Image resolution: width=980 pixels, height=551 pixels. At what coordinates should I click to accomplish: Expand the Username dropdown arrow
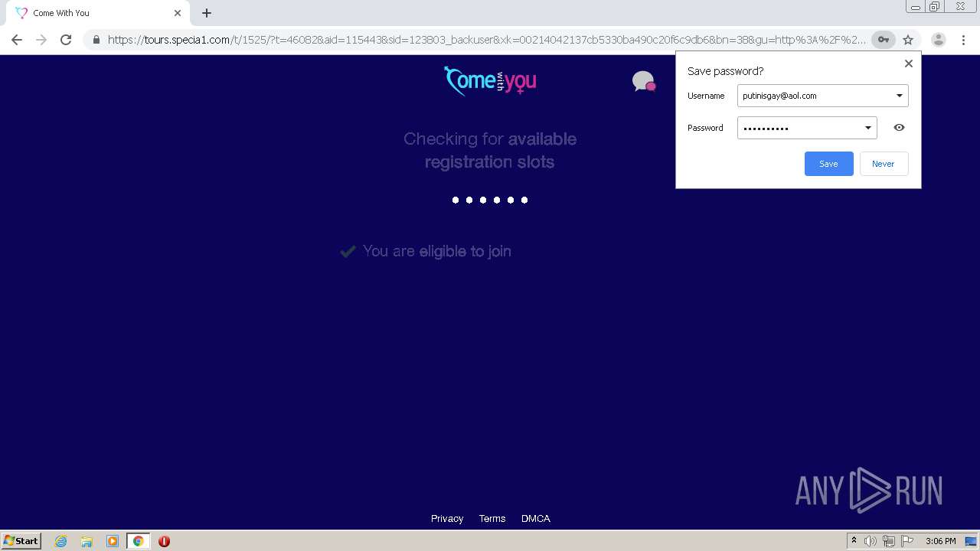[900, 96]
